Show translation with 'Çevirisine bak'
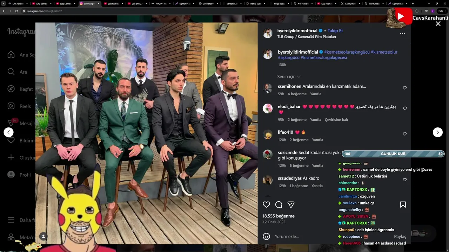The height and width of the screenshot is (252, 449). coord(336,120)
